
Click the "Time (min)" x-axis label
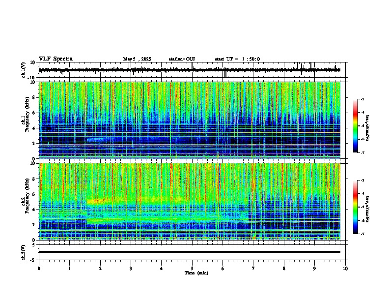click(196, 273)
